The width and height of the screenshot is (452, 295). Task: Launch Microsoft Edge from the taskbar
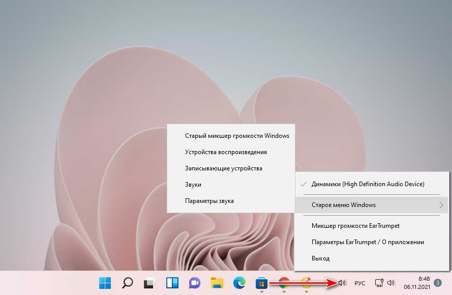coord(239,283)
